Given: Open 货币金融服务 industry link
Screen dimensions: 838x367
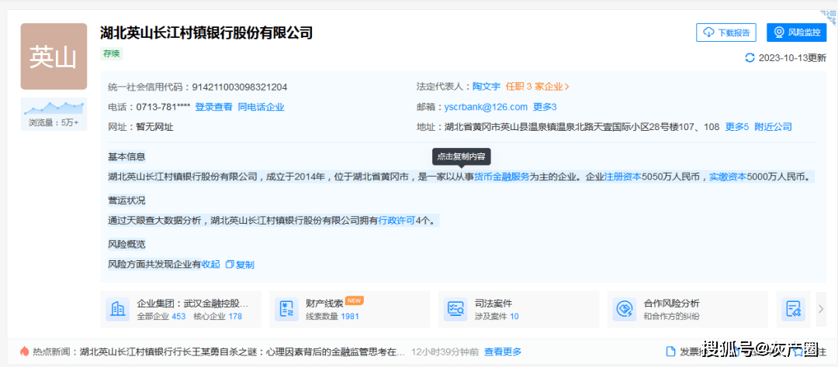Looking at the screenshot, I should (502, 177).
